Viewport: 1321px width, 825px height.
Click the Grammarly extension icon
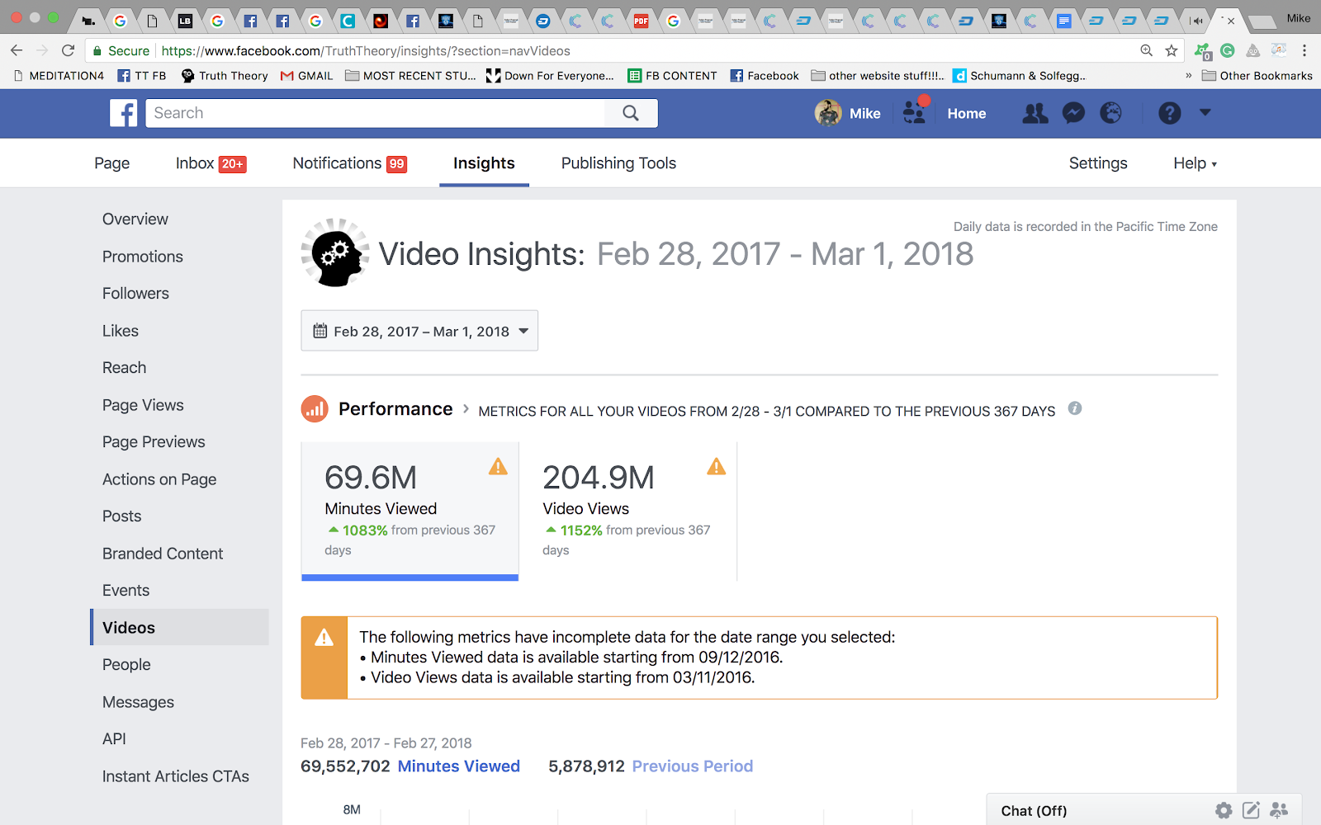click(x=1228, y=50)
